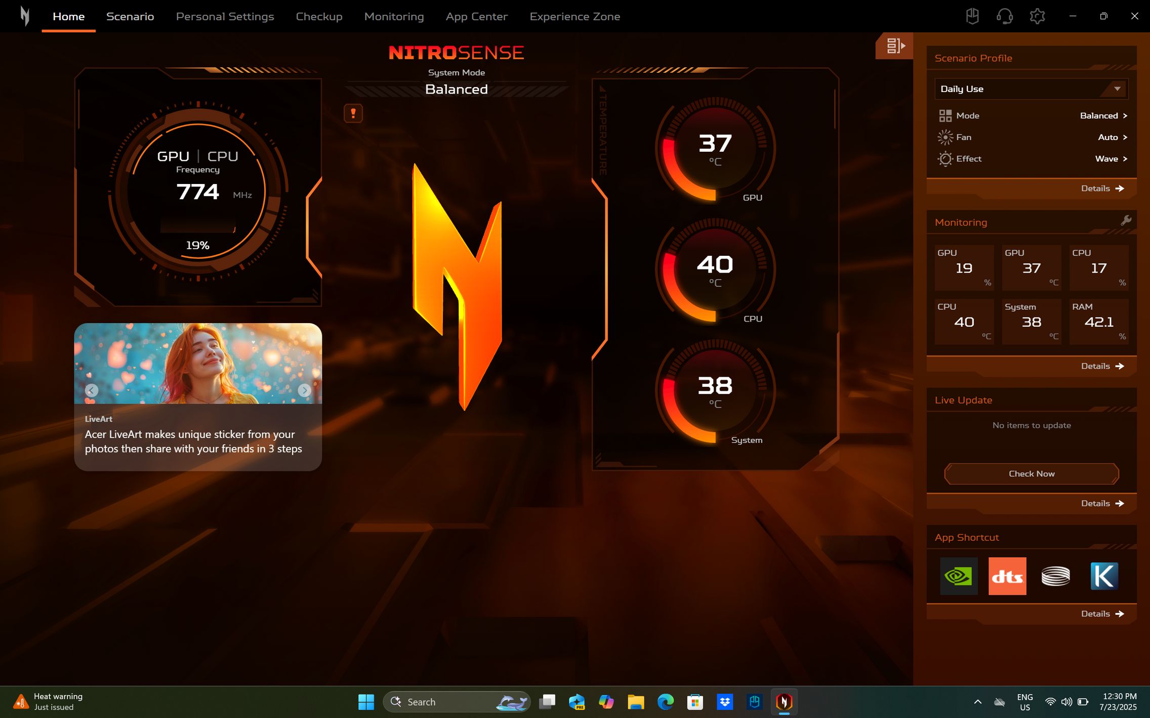Click the Mode grid icon
Screen dimensions: 1150x718
pos(945,116)
